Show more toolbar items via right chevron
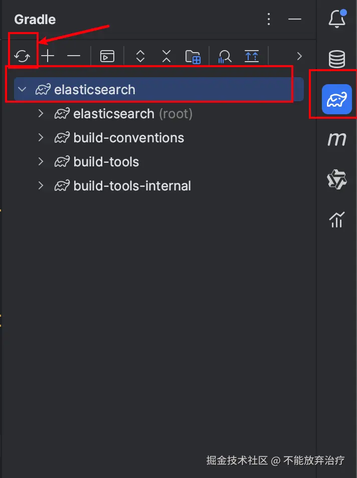 (x=300, y=56)
